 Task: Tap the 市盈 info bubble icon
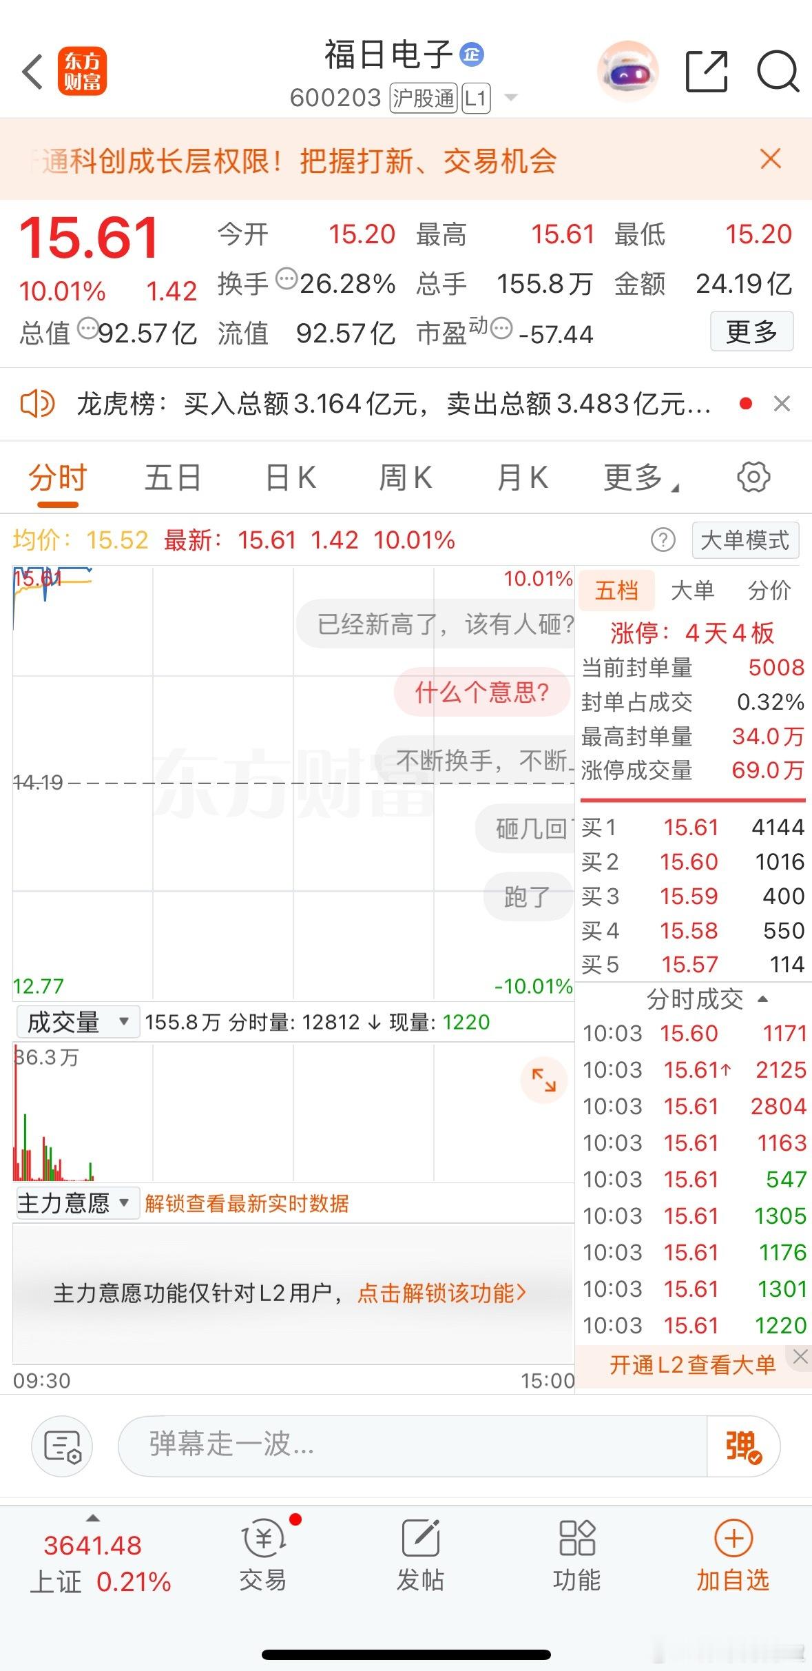pyautogui.click(x=502, y=329)
